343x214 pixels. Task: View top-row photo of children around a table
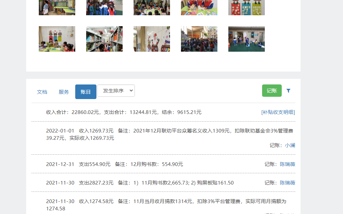(x=152, y=7)
